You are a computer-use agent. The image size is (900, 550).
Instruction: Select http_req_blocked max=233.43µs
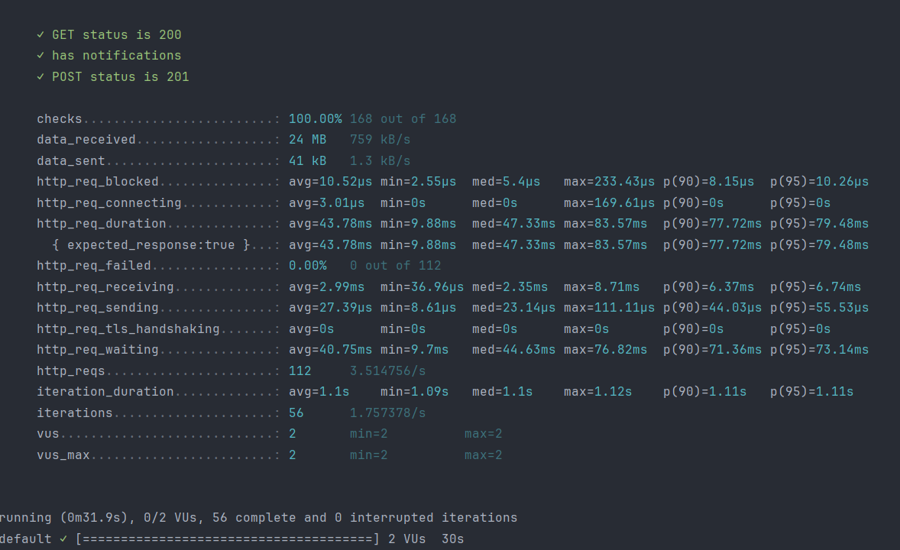pyautogui.click(x=609, y=182)
